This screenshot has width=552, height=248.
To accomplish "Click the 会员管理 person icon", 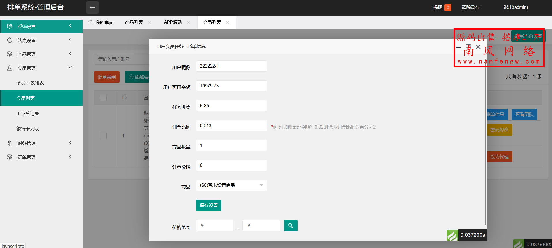I will tap(10, 68).
